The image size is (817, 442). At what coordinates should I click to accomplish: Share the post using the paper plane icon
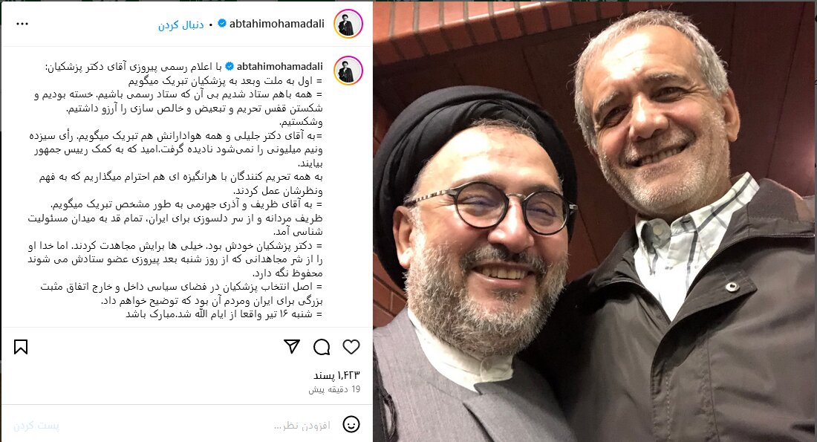coord(292,346)
